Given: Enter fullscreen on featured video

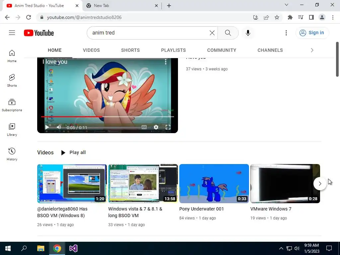Looking at the screenshot, I should 168,127.
